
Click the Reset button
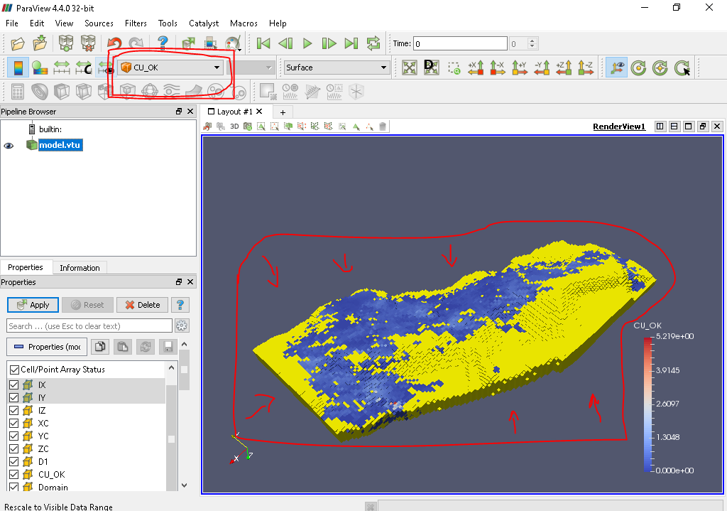coord(87,305)
